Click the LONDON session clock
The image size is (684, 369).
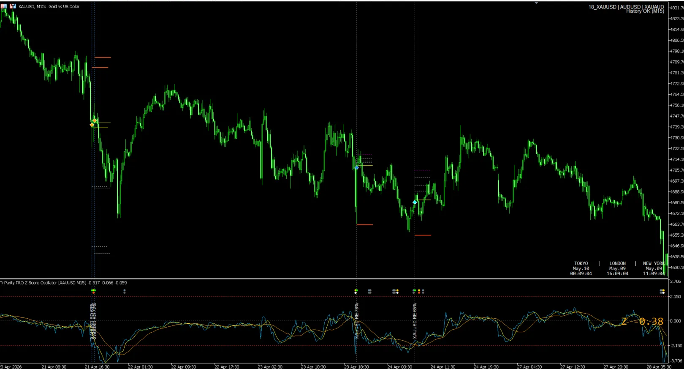pyautogui.click(x=617, y=268)
